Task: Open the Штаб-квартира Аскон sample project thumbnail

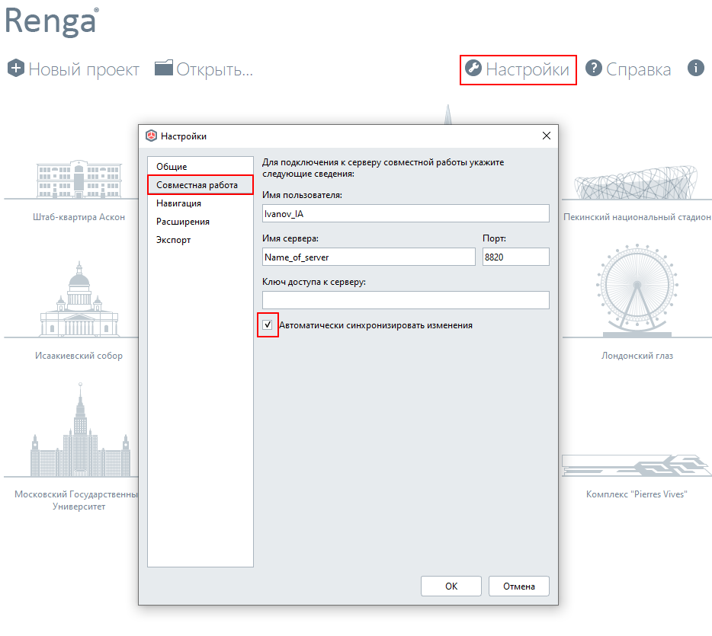Action: tap(79, 179)
